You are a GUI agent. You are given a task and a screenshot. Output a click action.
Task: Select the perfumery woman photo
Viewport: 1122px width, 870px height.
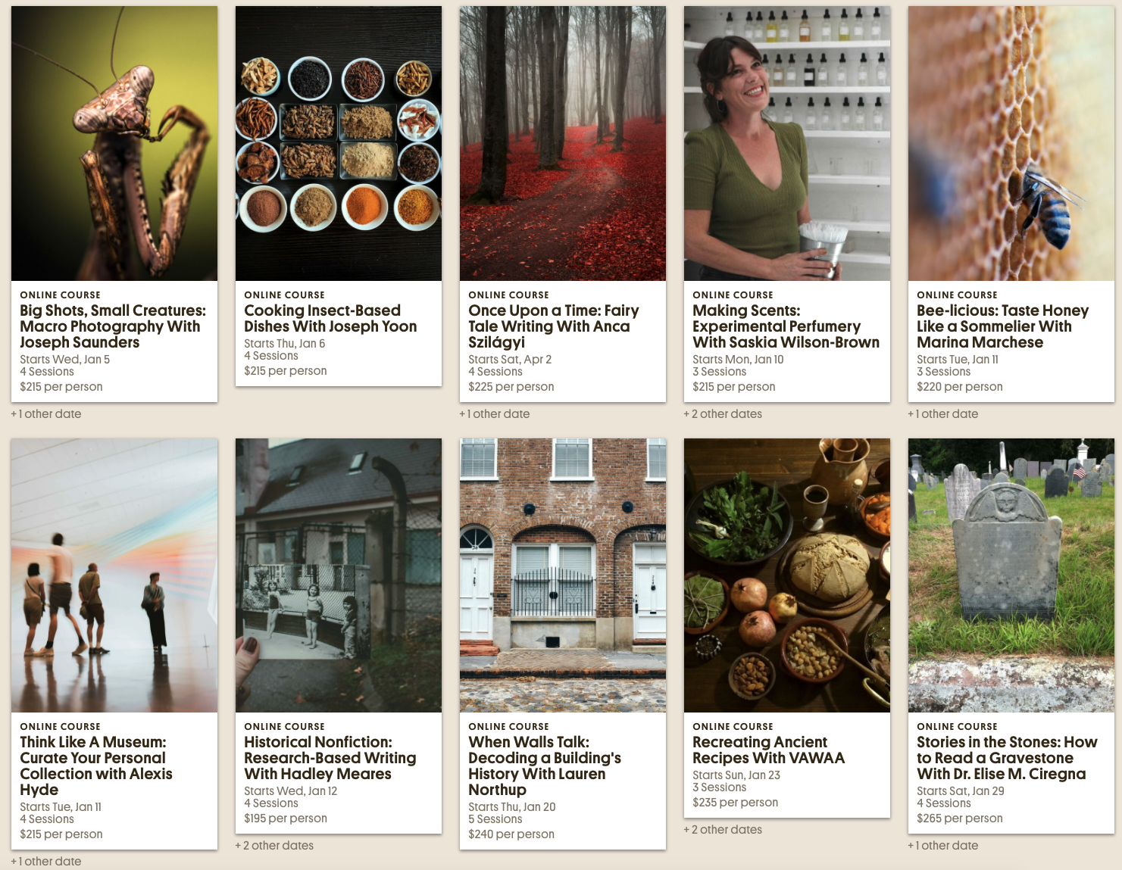[x=787, y=144]
